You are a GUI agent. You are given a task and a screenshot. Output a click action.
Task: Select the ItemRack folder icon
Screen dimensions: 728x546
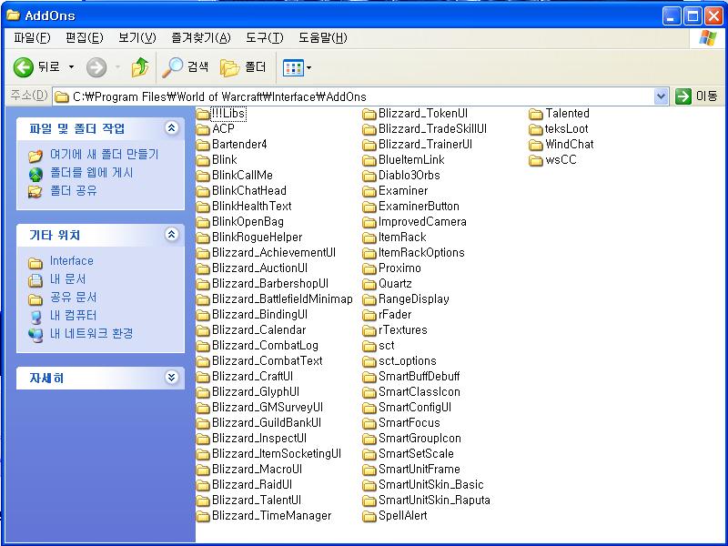(x=369, y=238)
